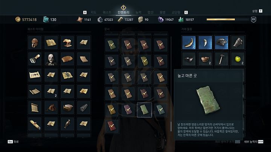
Task: Click the drachmae gold coin icon
Action: pyautogui.click(x=18, y=20)
